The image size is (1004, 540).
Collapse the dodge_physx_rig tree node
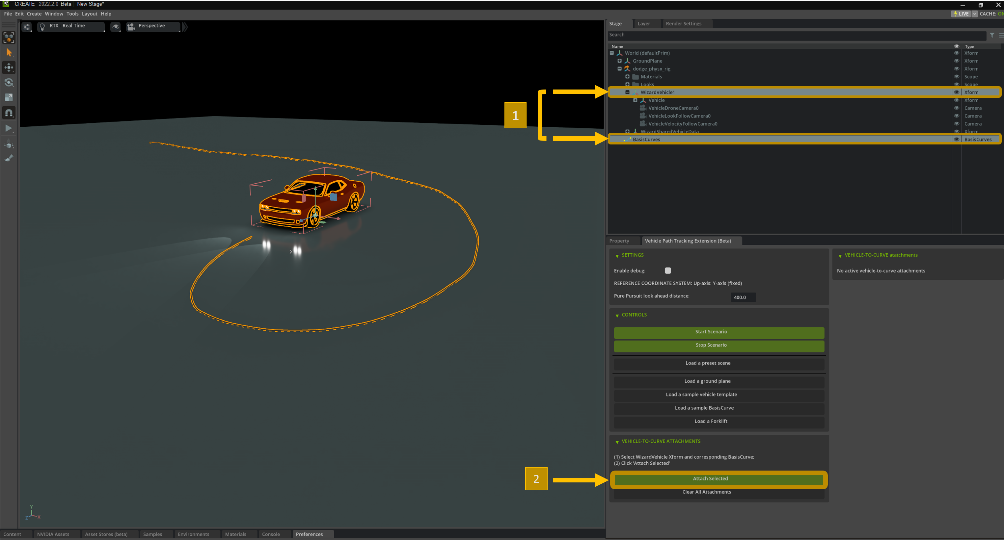pos(619,68)
